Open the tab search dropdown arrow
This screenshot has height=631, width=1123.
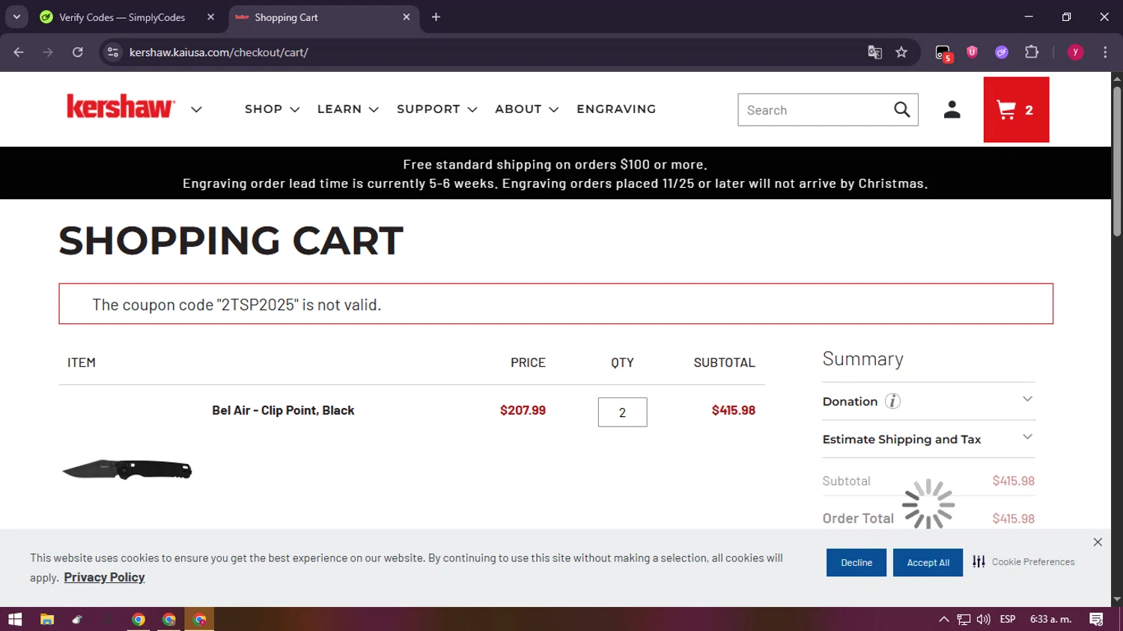tap(16, 16)
